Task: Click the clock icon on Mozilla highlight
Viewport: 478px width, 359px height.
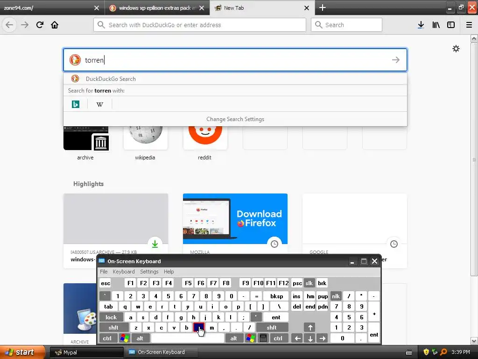Action: click(274, 244)
